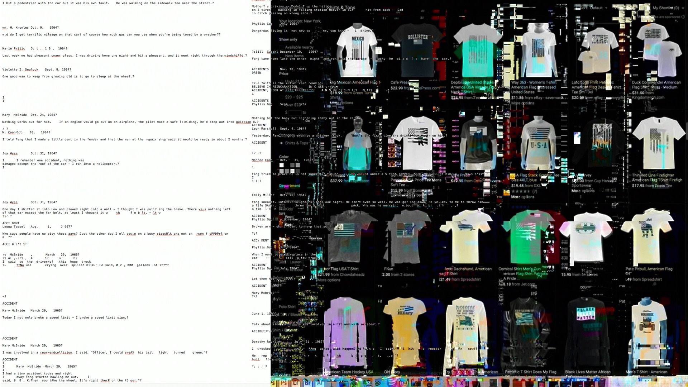Tick the Available nearby checkbox

pos(282,47)
